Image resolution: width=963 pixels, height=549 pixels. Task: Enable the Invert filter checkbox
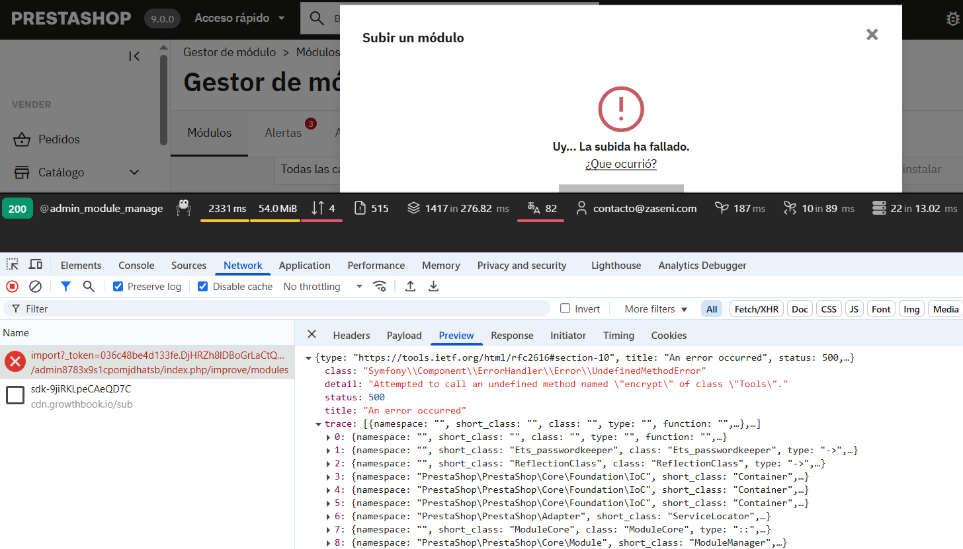[565, 309]
